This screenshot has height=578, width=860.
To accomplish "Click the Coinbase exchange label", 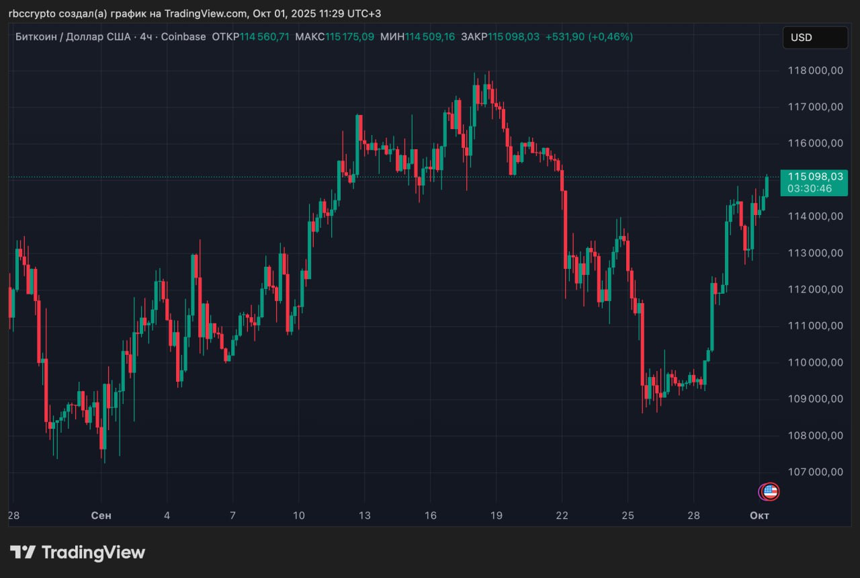I will click(x=184, y=37).
